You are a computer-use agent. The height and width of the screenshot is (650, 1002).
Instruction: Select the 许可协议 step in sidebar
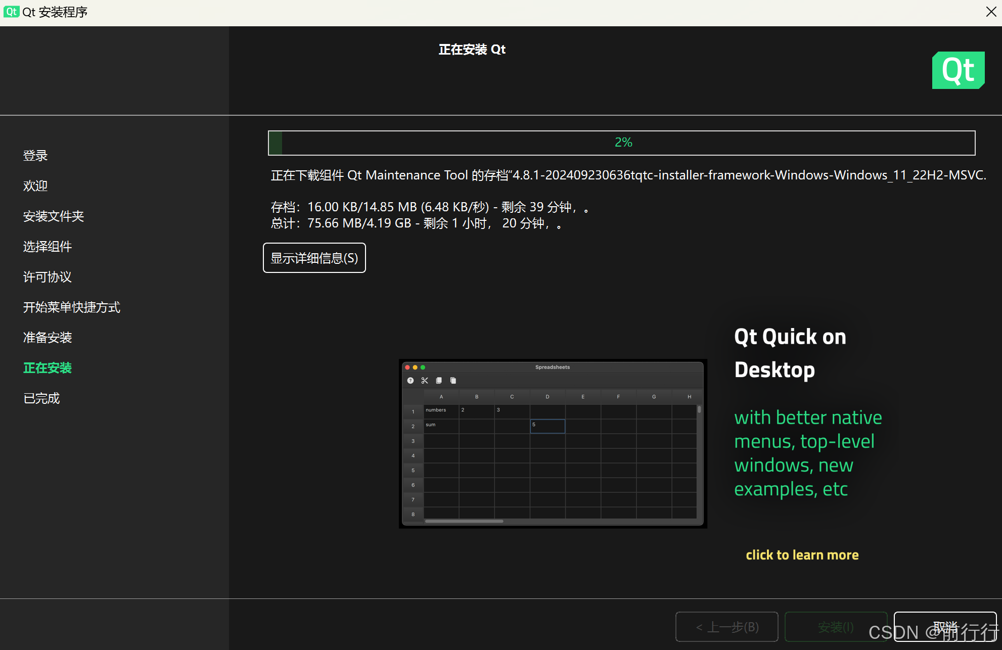[x=48, y=277]
